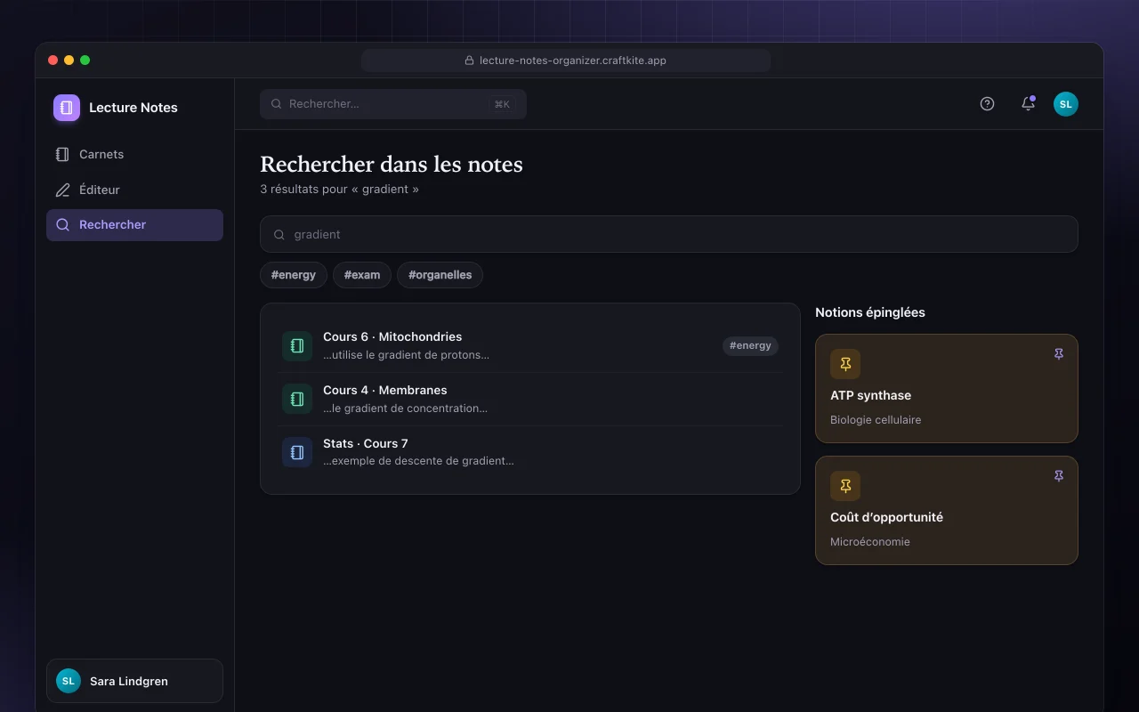Viewport: 1139px width, 712px height.
Task: Open the Cours 4 · Membranes result
Action: 530,400
